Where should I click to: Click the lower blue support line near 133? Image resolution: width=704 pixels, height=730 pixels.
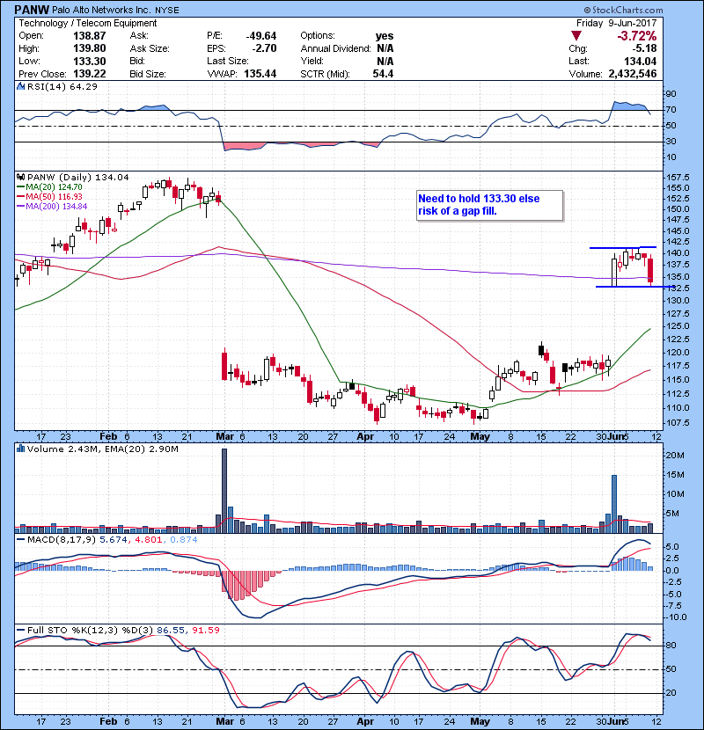click(x=625, y=287)
